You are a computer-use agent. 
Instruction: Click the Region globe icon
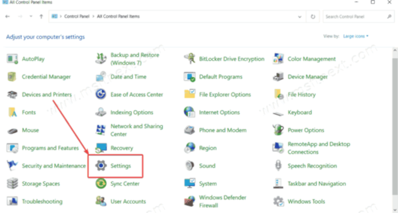point(189,148)
